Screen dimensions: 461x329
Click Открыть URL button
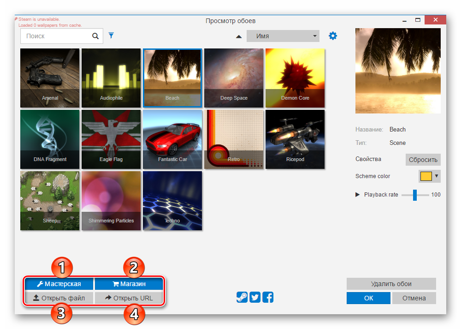point(129,298)
